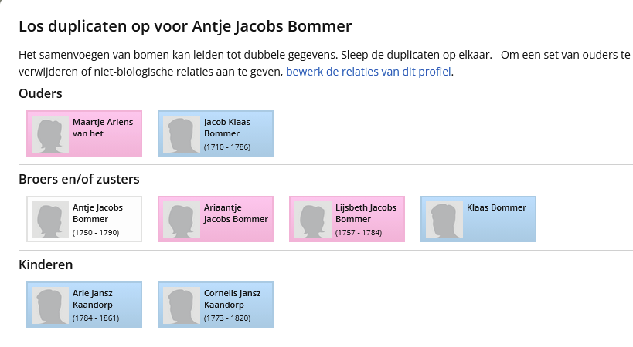Click the (1757 - 1784) date label
This screenshot has width=633, height=347.
358,232
